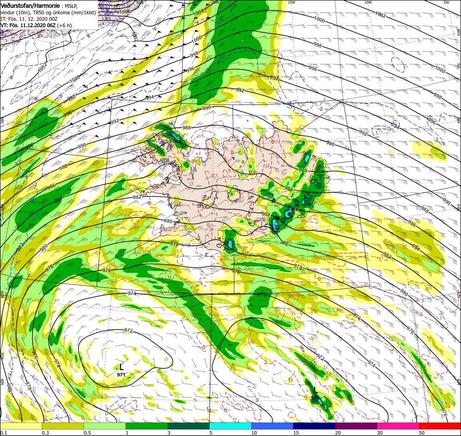
Task: Click the '20W' longitude label
Action: coord(215,2)
